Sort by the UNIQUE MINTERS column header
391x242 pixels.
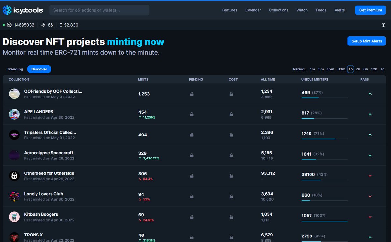tap(315, 79)
